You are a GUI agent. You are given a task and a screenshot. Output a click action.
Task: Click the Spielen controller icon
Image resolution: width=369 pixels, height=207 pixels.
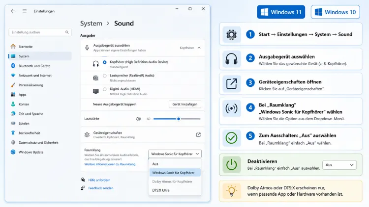[13, 123]
